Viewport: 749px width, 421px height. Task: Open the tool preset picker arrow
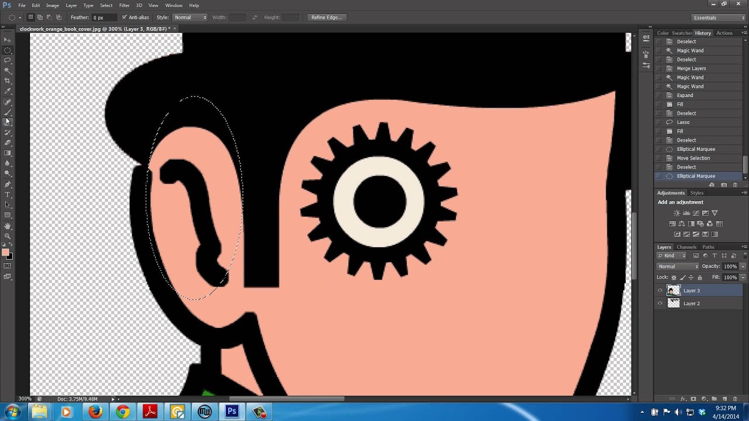point(20,18)
